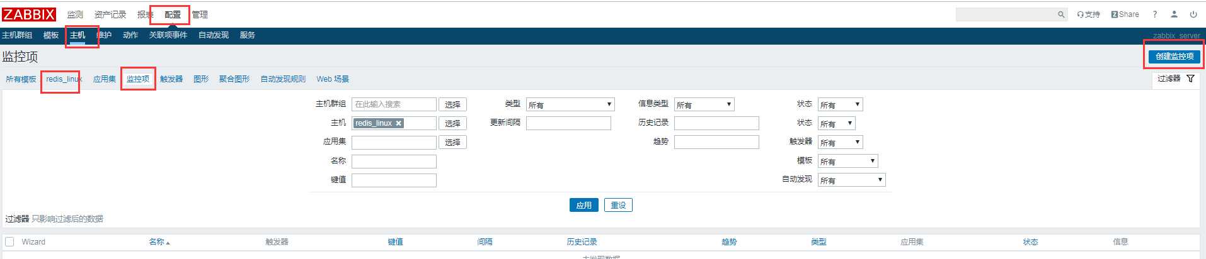Image resolution: width=1206 pixels, height=259 pixels.
Task: Click the 应用集 input field
Action: [x=394, y=142]
